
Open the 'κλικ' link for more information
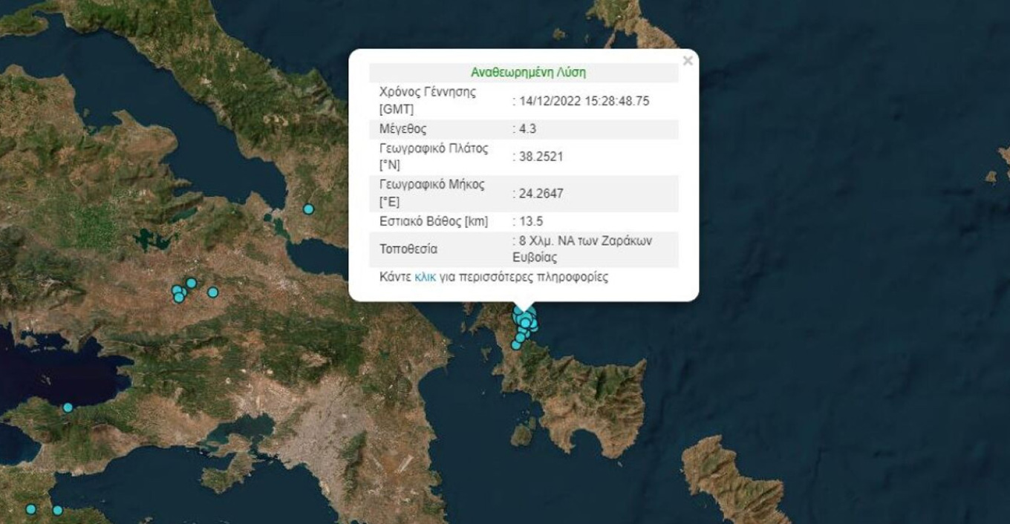[x=424, y=277]
